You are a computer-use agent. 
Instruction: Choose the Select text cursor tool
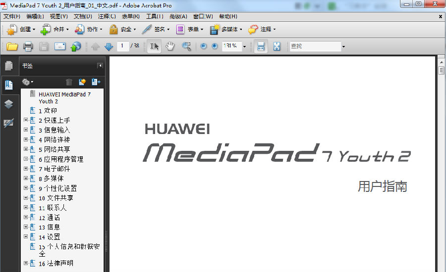[154, 46]
